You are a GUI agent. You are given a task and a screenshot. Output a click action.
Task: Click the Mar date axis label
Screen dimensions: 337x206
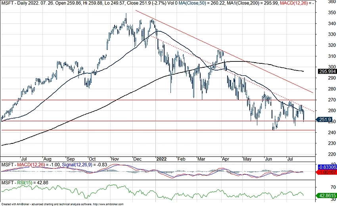click(x=201, y=159)
